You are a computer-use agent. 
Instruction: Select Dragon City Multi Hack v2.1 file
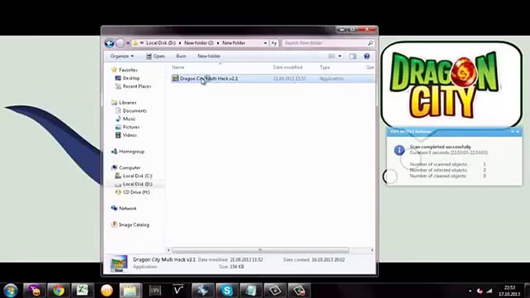click(272, 78)
